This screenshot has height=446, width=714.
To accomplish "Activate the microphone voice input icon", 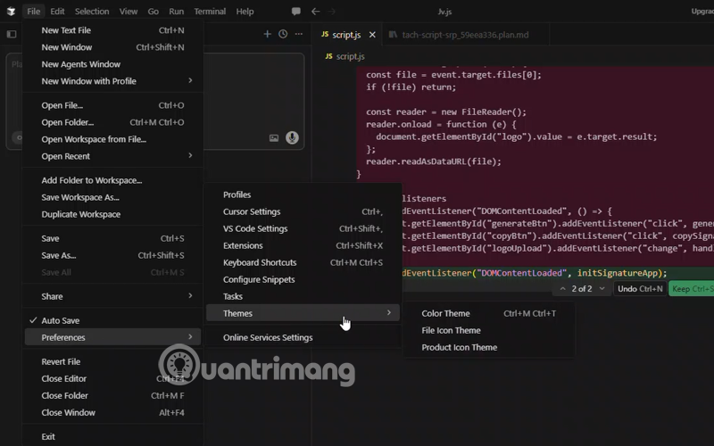I will click(292, 137).
